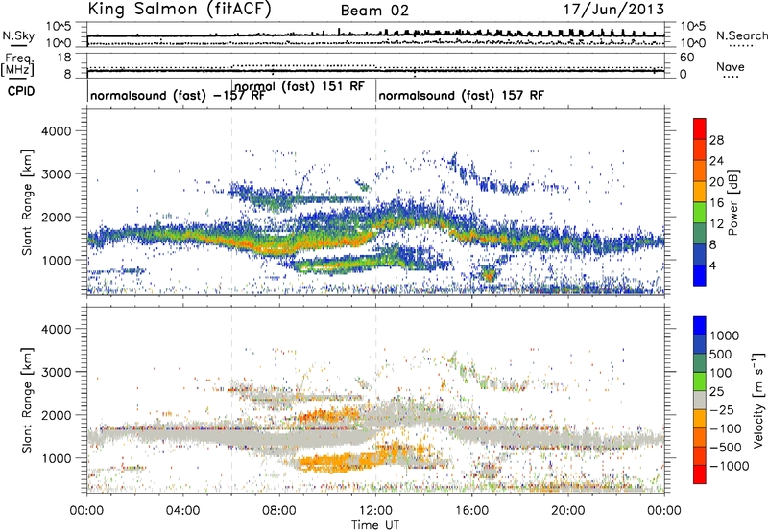Click the blue 4 dB power swatch

(x=700, y=275)
